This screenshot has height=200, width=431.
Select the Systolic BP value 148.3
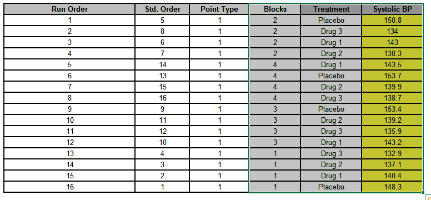392,187
